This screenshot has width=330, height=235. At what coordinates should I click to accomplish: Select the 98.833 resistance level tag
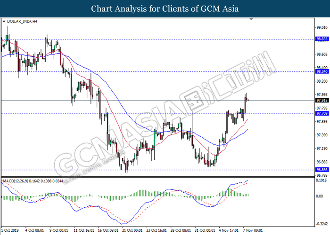pos(322,39)
